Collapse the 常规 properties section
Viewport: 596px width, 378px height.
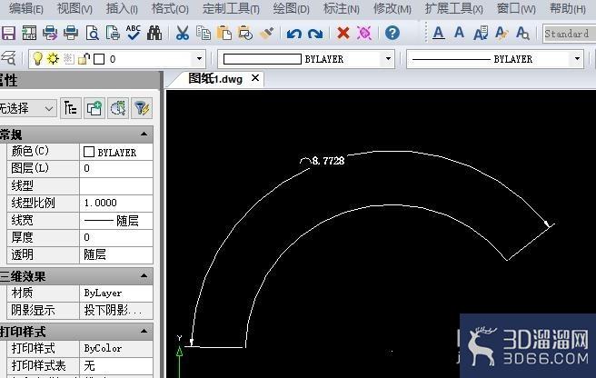click(144, 134)
